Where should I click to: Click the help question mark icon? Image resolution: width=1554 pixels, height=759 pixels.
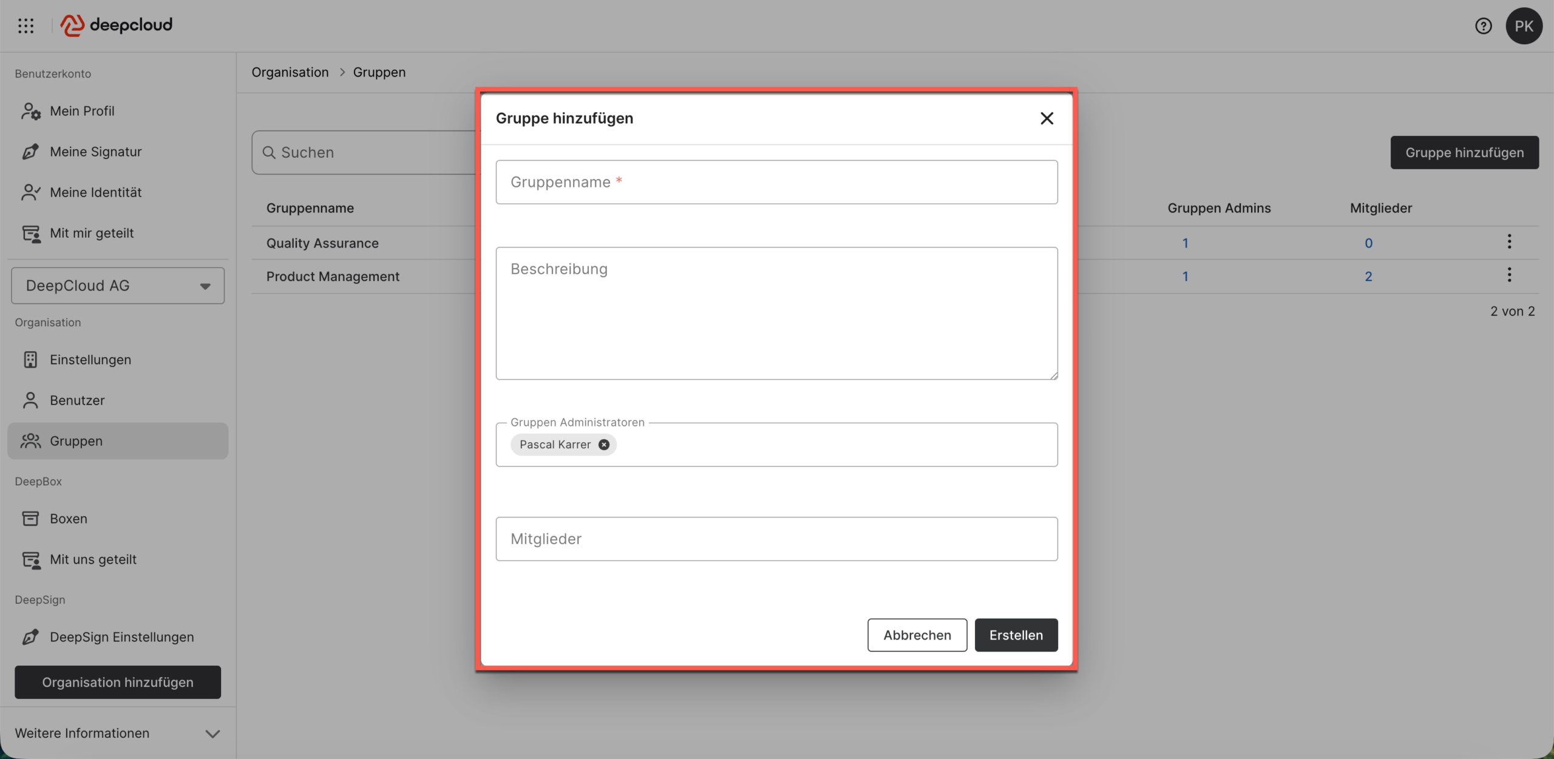(1483, 26)
